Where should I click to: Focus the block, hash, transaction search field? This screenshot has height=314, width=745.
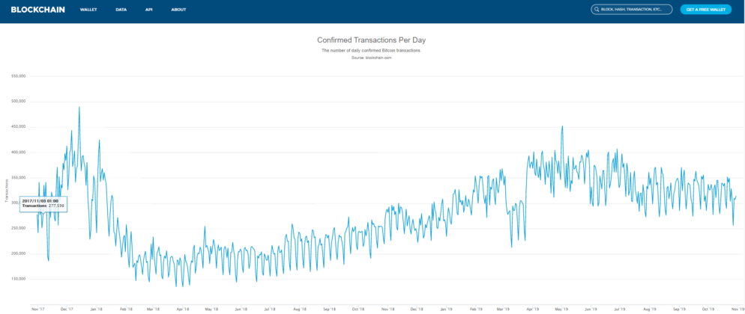(635, 10)
